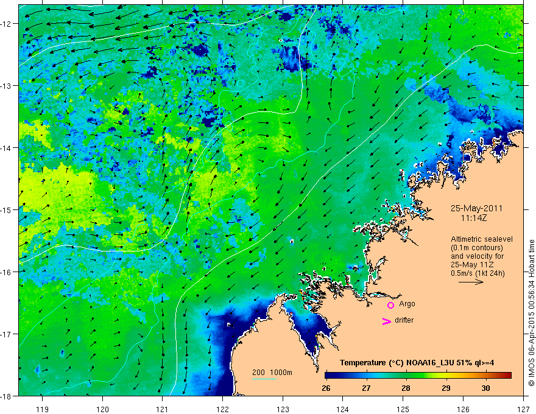This screenshot has height=414, width=536.
Task: Click the 'Argo' legend label
Action: [x=407, y=304]
